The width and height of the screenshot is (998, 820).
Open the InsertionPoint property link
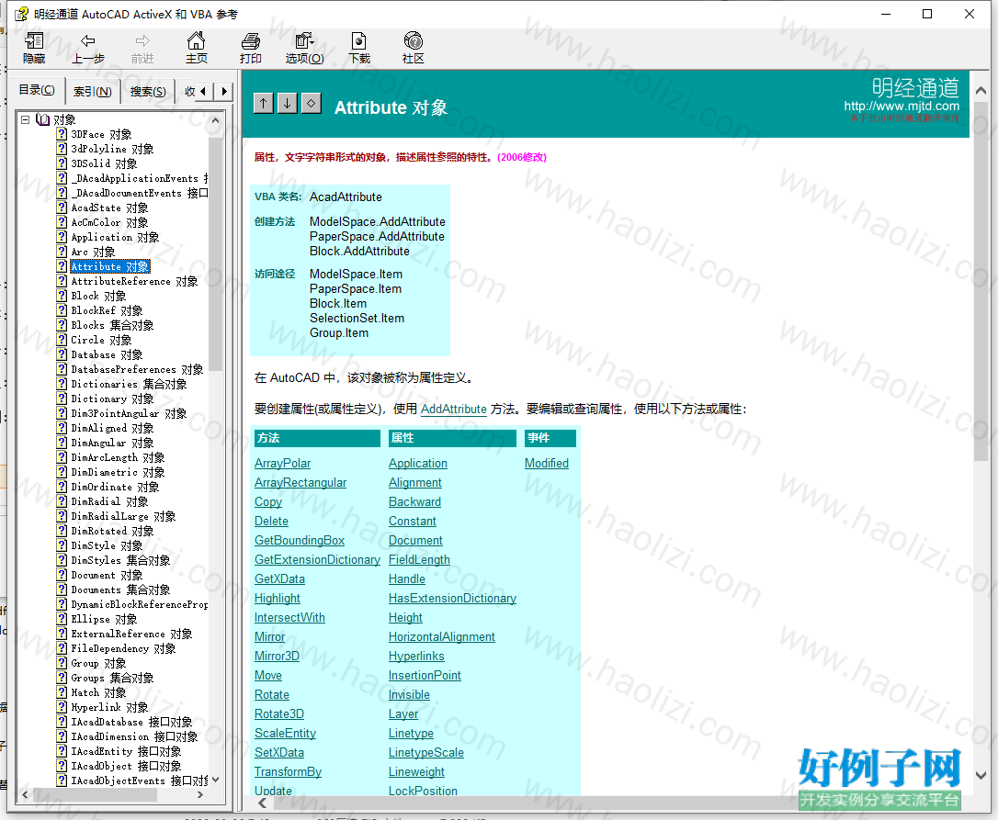click(425, 675)
